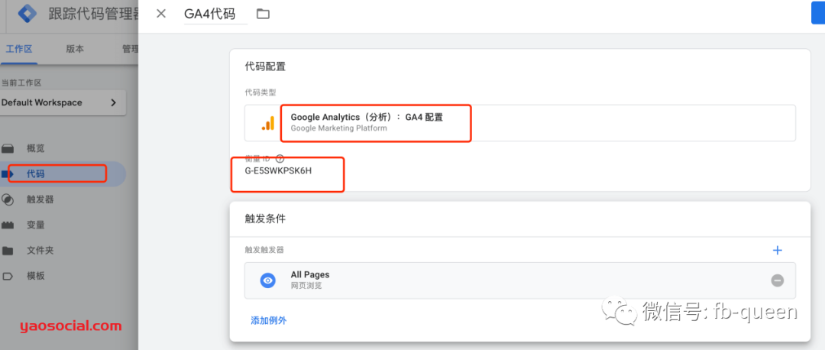Close the GA4代码 tag editor panel
Viewport: 825px width, 350px height.
[x=161, y=14]
